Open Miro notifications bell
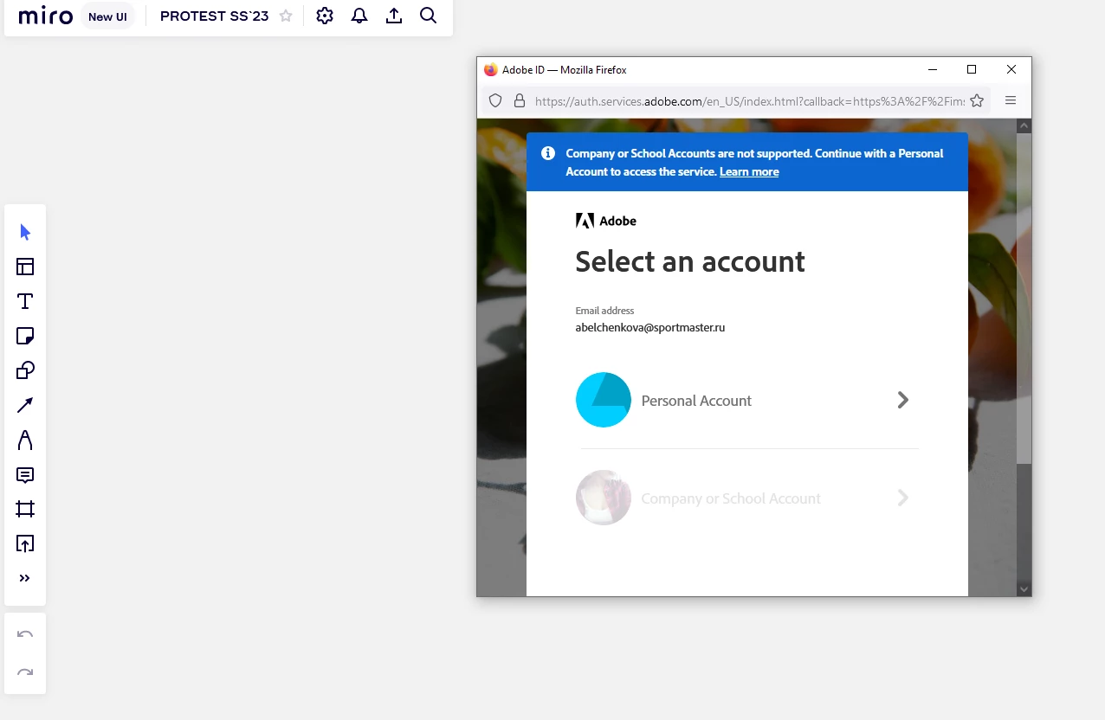Screen dimensions: 1105x720 359,16
